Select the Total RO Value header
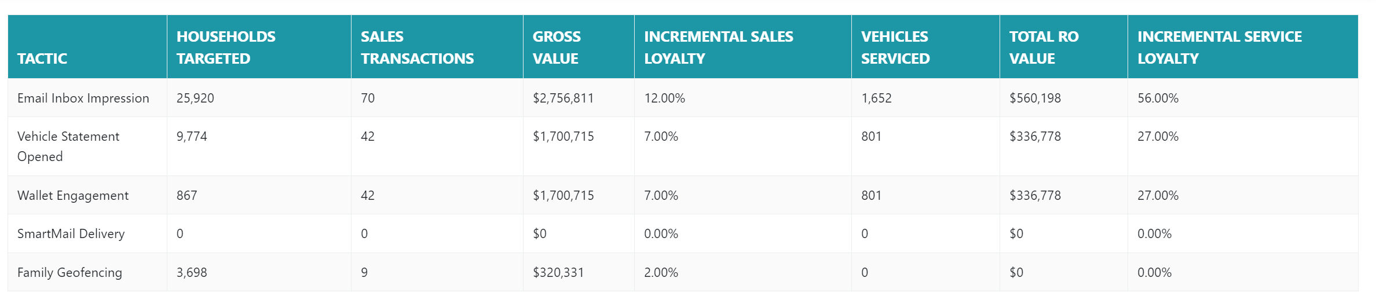This screenshot has height=307, width=1376. (1044, 47)
